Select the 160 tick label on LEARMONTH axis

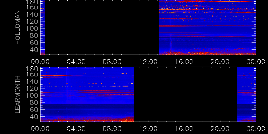click(32, 74)
